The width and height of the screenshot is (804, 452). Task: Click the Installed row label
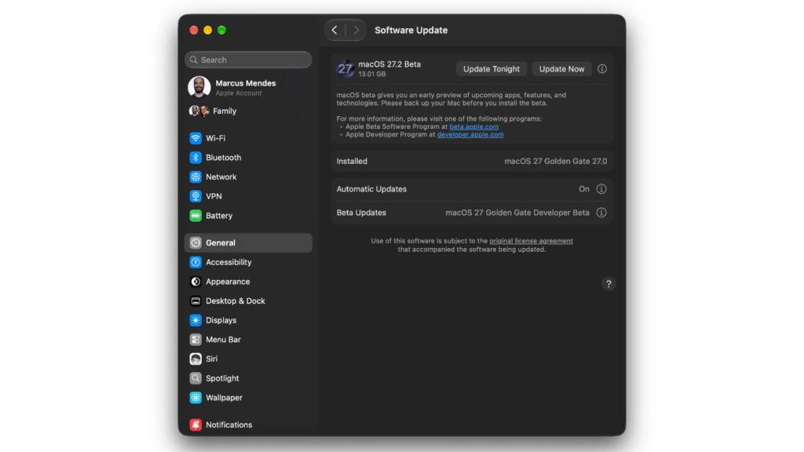point(352,161)
